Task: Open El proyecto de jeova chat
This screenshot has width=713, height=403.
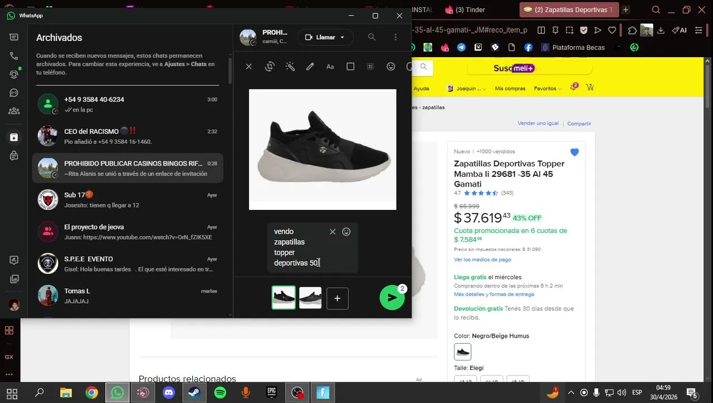Action: 128,232
